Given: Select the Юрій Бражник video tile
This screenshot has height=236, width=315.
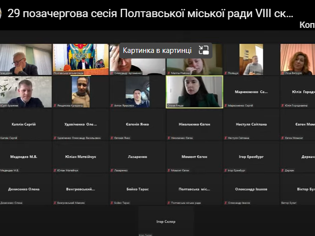Looking at the screenshot, I should pos(26,92).
